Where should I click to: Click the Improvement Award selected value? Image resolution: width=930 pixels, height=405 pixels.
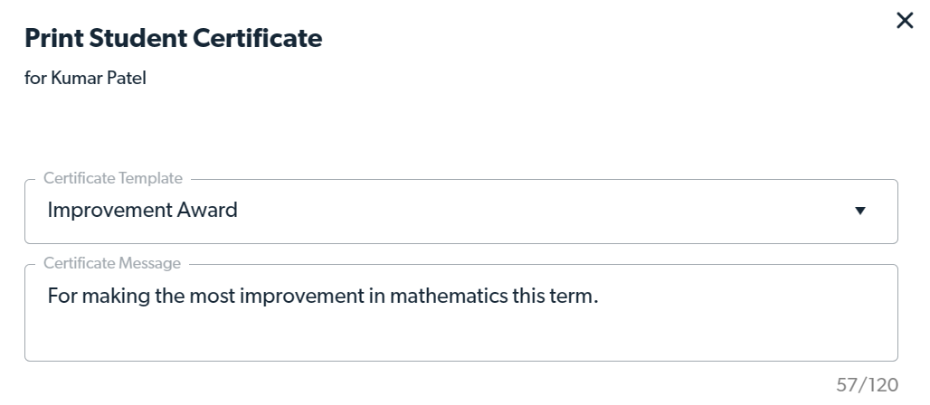(x=142, y=211)
